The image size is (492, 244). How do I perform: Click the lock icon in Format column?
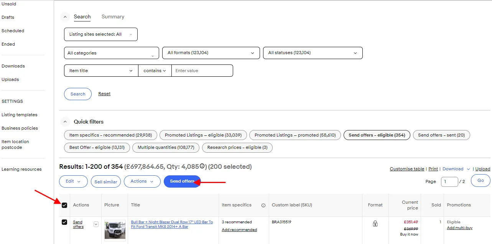click(375, 223)
